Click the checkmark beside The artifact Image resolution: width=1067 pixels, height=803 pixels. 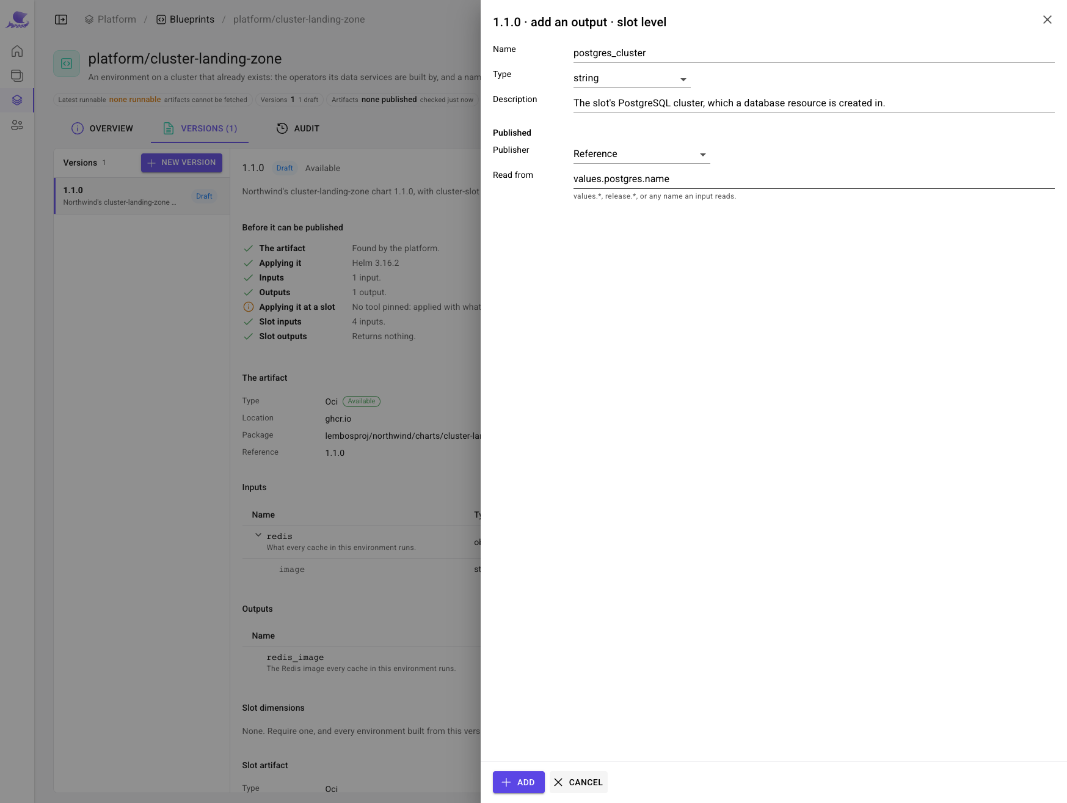[249, 248]
